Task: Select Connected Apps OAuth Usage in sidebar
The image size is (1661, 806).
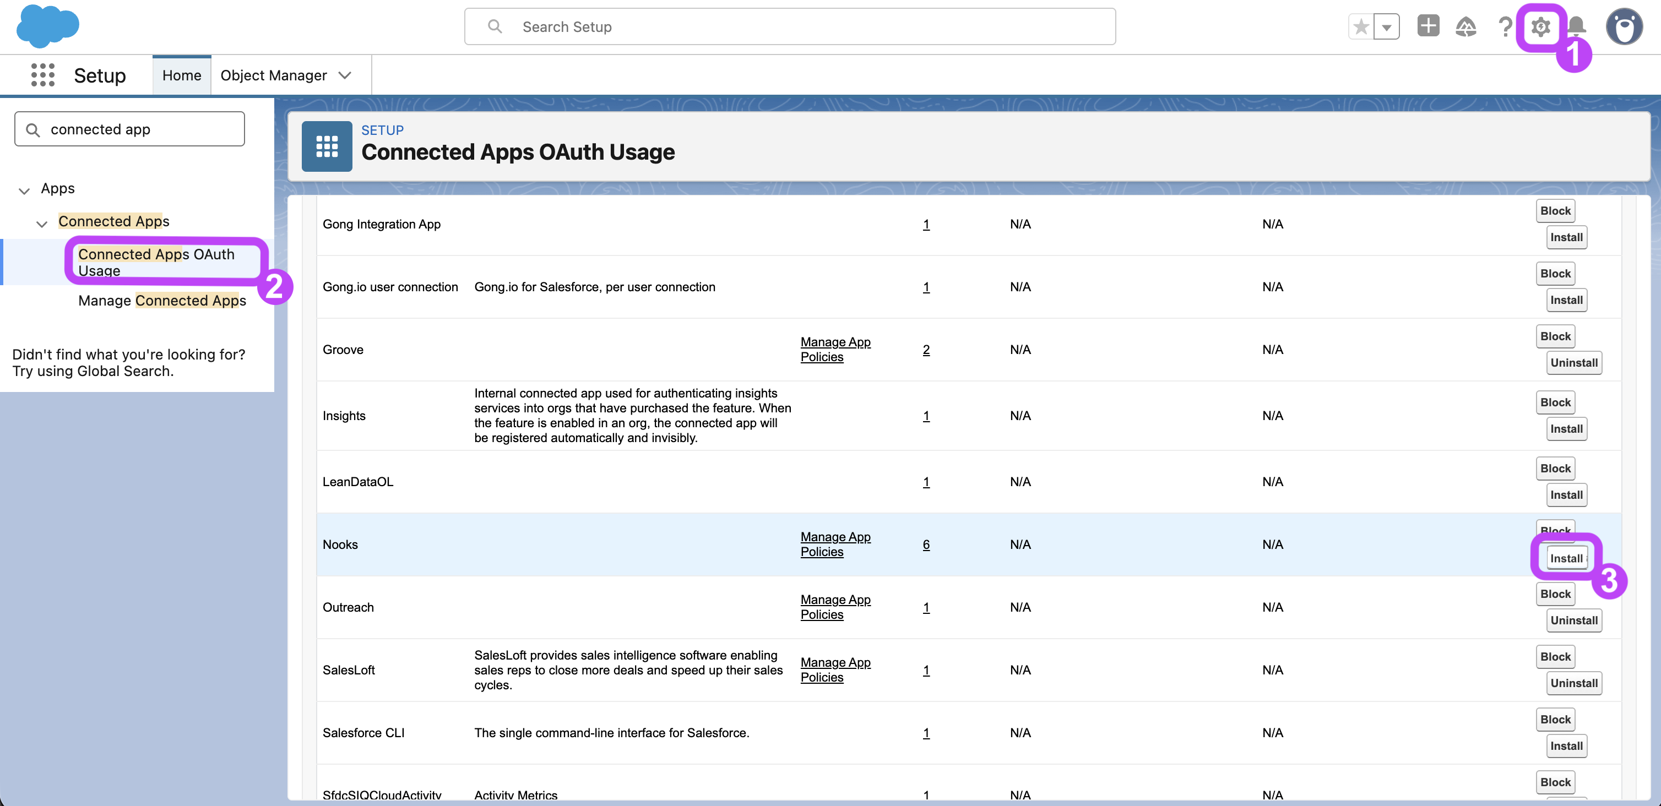Action: coord(157,263)
